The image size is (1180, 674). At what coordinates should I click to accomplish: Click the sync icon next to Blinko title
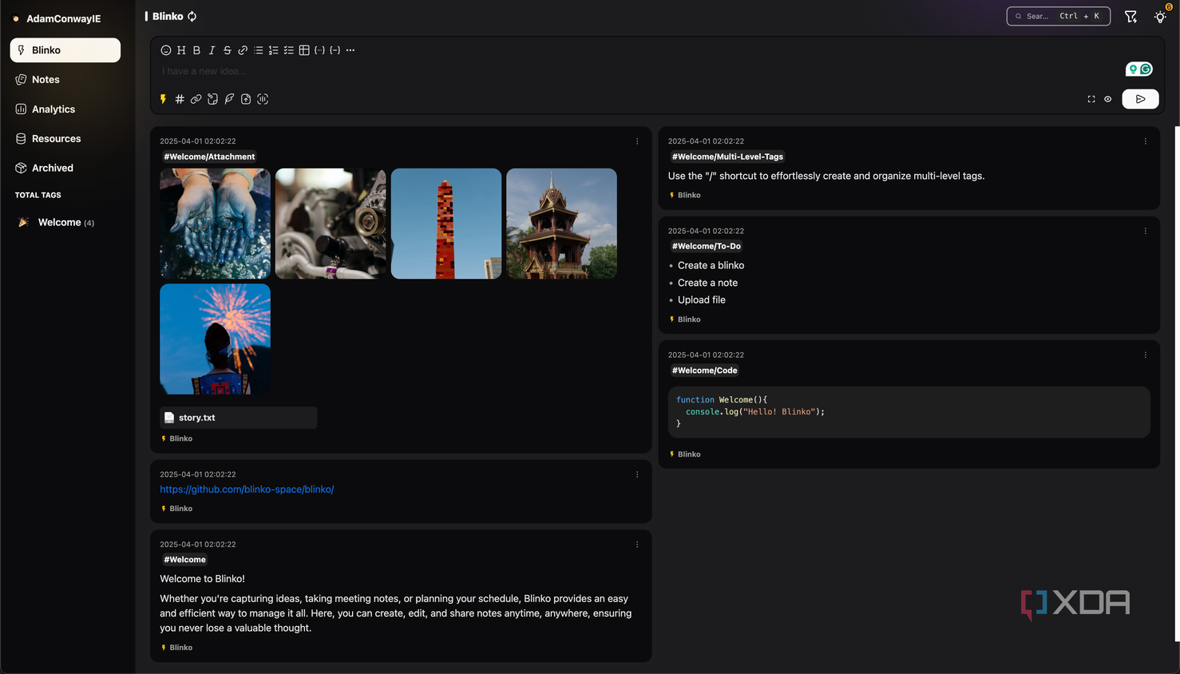tap(192, 16)
